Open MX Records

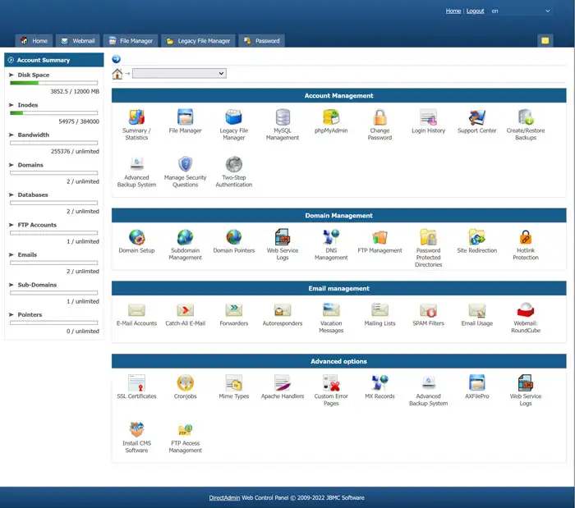[x=379, y=387]
